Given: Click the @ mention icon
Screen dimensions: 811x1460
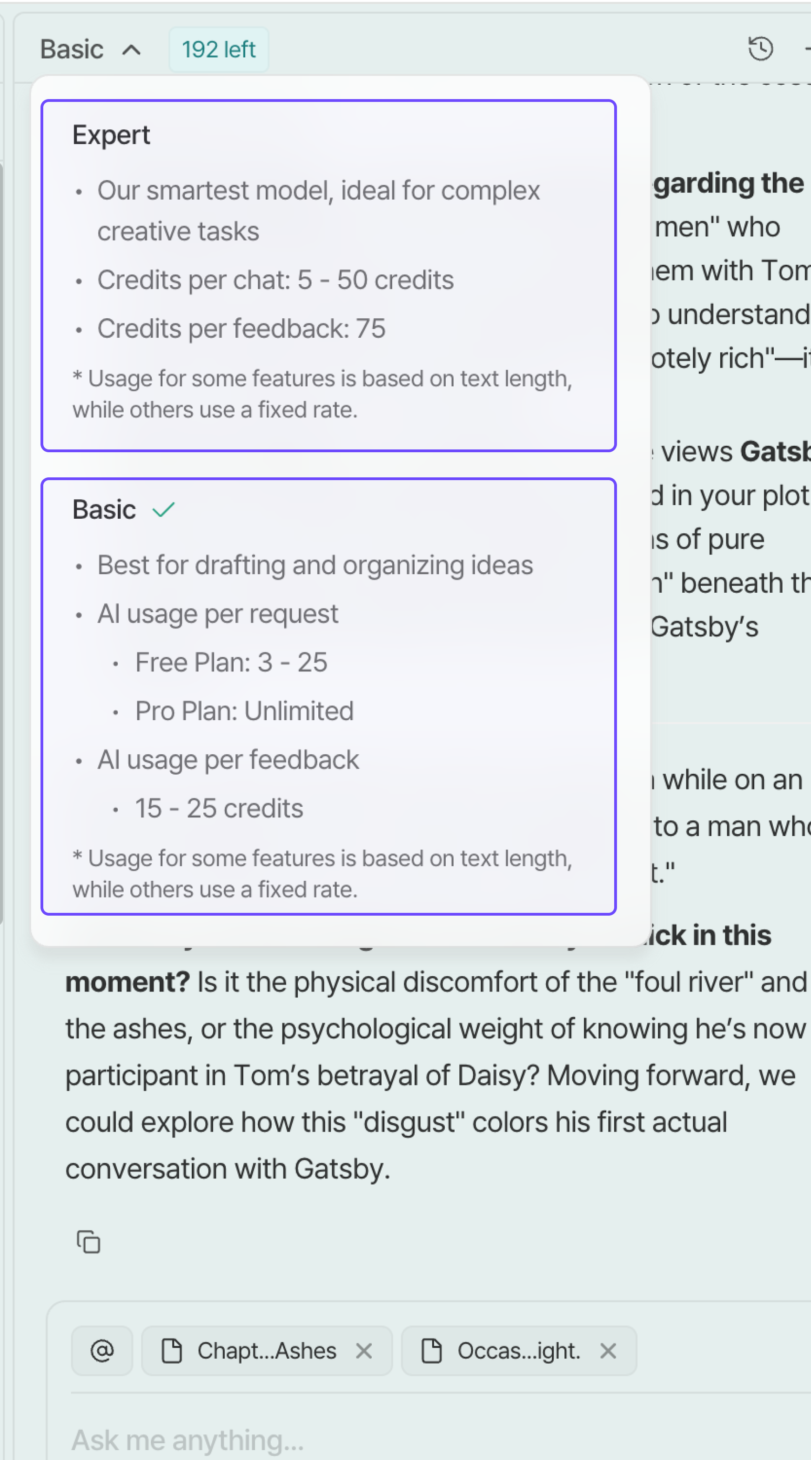Looking at the screenshot, I should 102,1351.
